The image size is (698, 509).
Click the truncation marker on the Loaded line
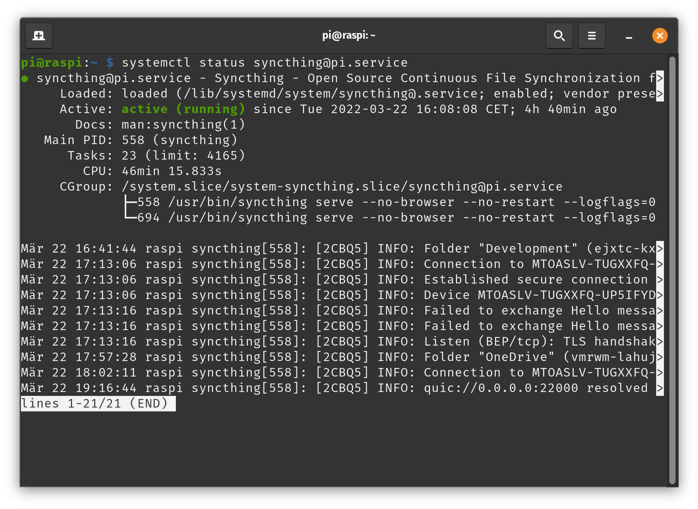point(660,94)
